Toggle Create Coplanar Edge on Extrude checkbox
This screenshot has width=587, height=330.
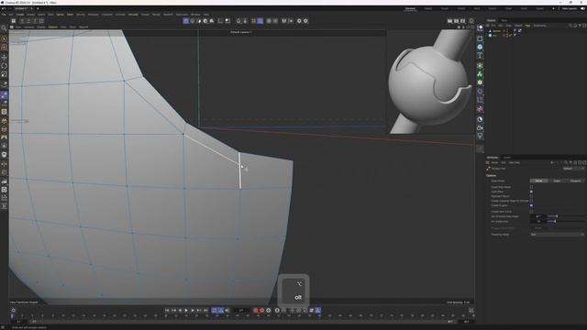tap(531, 201)
